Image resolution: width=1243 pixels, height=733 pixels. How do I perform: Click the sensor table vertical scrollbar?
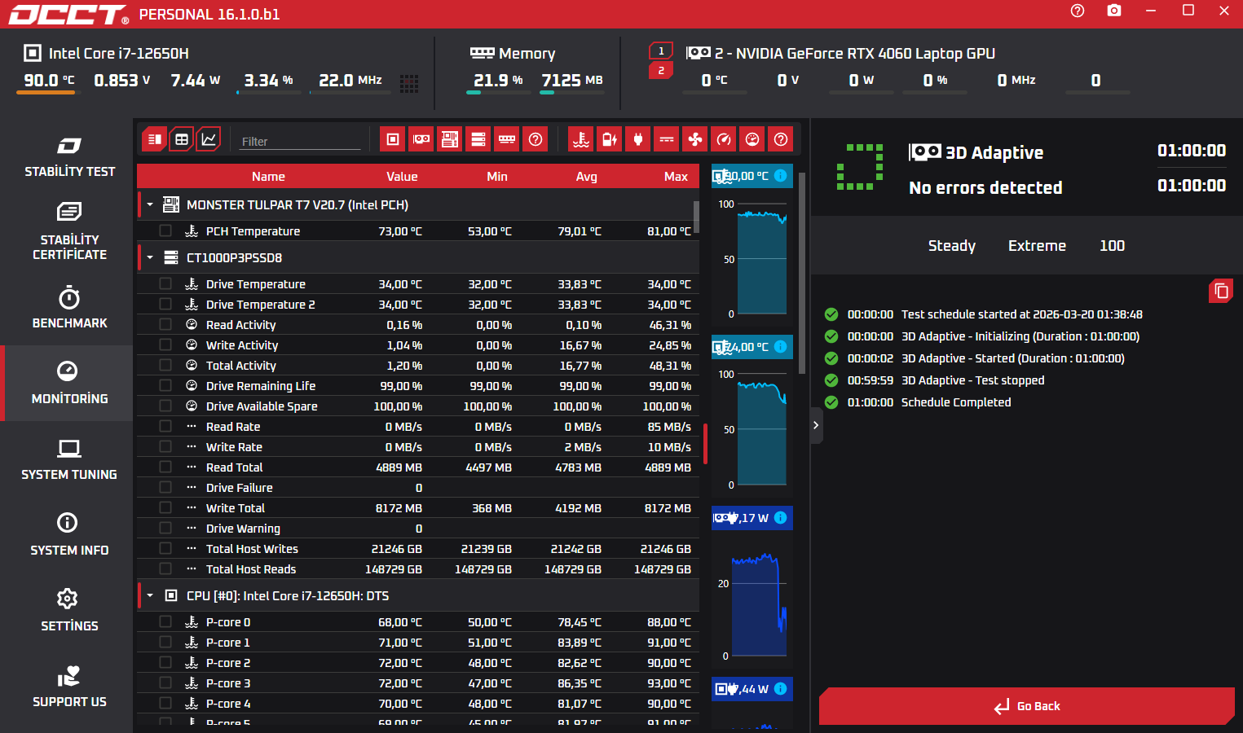pos(696,217)
